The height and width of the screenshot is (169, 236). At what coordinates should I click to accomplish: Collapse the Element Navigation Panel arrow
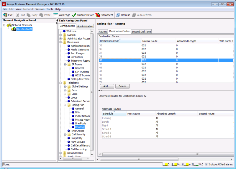(57, 20)
